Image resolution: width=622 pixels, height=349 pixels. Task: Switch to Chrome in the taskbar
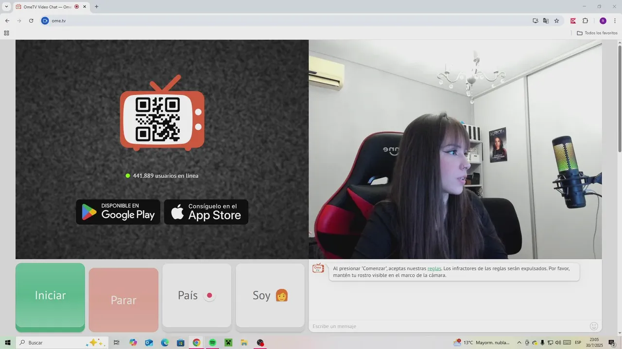[x=196, y=343]
